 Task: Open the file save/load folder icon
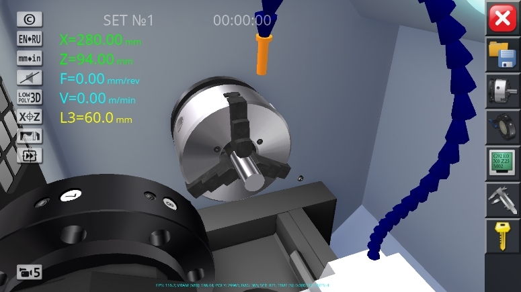coord(502,55)
